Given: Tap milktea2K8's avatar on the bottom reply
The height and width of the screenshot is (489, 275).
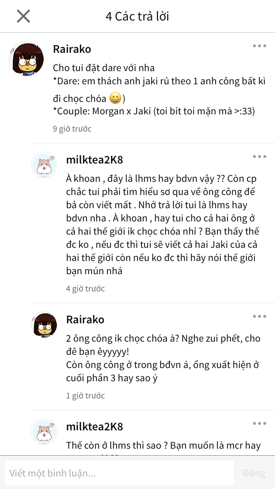Looking at the screenshot, I should pos(44,432).
